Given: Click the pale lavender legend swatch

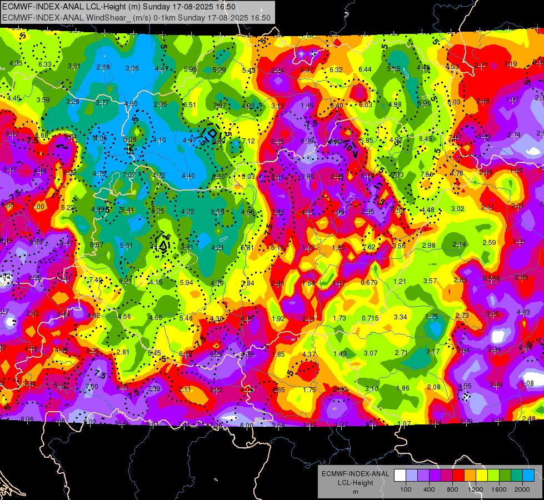Looking at the screenshot, I should [x=412, y=476].
